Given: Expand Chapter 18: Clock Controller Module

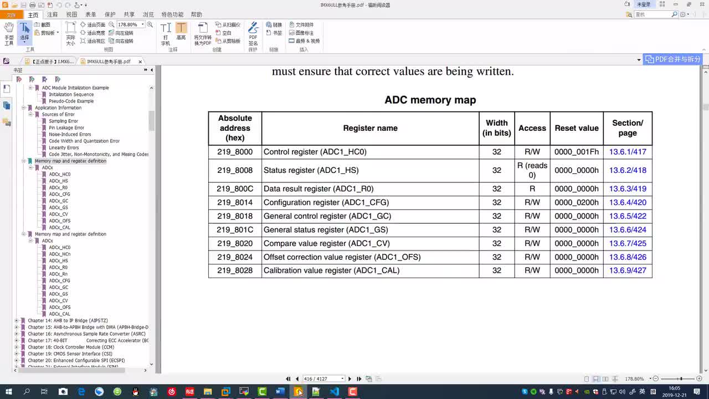Looking at the screenshot, I should click(x=17, y=347).
